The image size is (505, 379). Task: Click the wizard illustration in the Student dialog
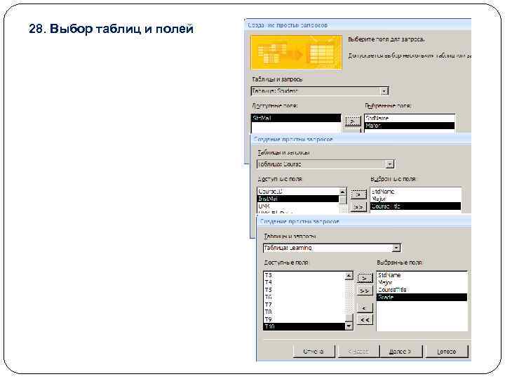(296, 53)
